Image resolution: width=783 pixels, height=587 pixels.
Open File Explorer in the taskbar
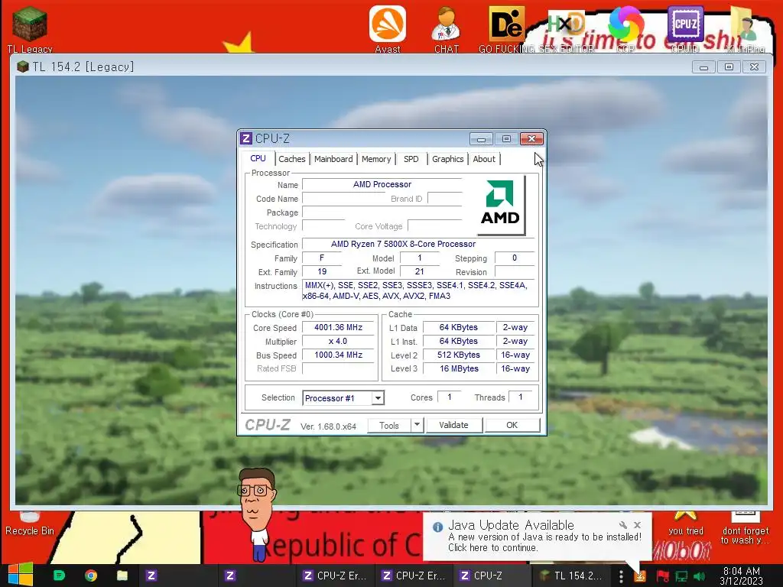[x=122, y=576]
